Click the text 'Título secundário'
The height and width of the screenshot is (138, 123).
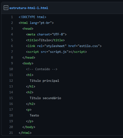(x=45, y=98)
